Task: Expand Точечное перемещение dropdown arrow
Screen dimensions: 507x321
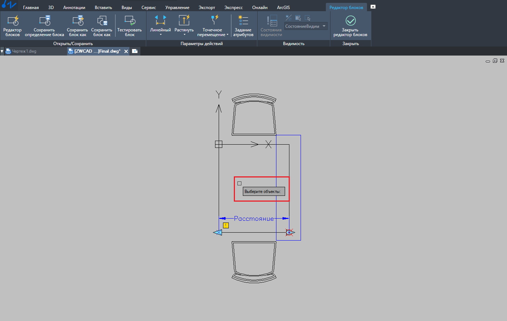Action: click(227, 35)
